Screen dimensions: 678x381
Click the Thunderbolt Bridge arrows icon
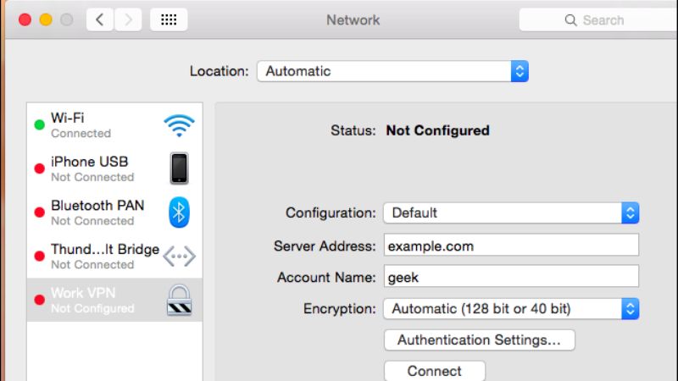(179, 257)
